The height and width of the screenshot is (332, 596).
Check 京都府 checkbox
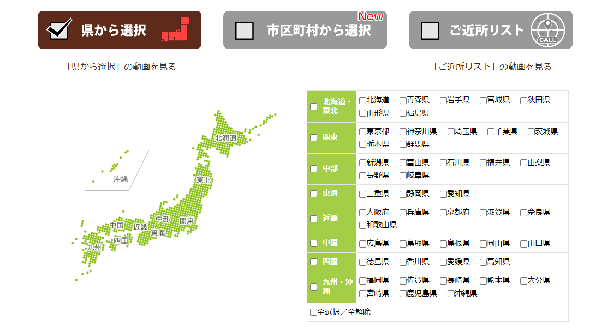[443, 213]
